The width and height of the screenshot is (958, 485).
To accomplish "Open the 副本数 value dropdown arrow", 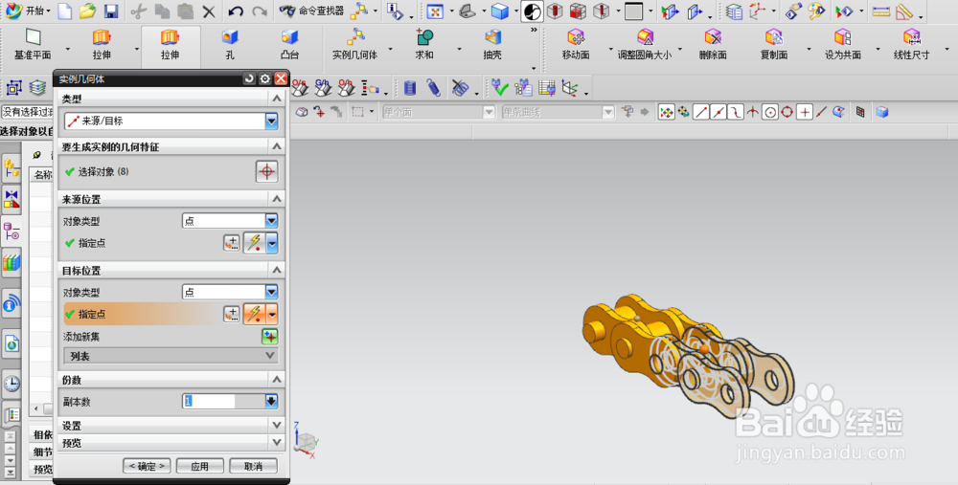I will point(271,401).
